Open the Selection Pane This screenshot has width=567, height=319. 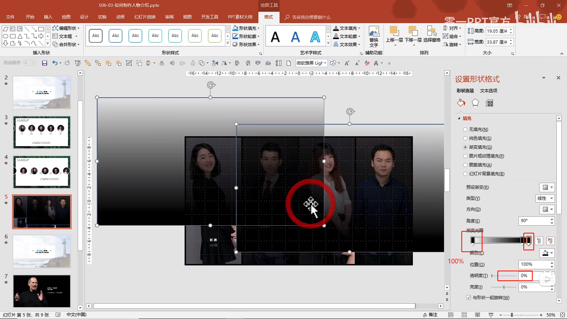(432, 34)
